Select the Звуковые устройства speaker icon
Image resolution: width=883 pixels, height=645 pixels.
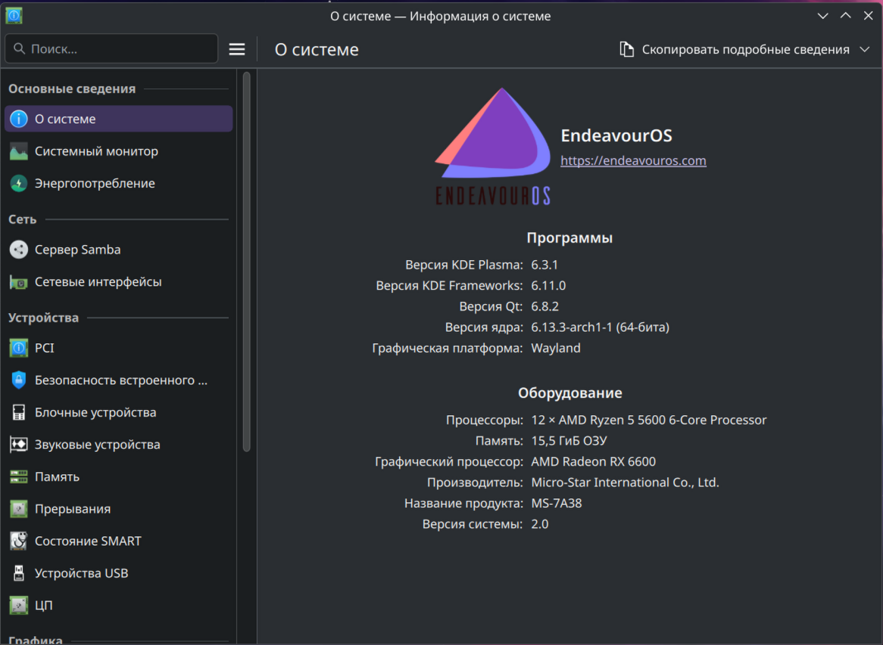pos(19,445)
